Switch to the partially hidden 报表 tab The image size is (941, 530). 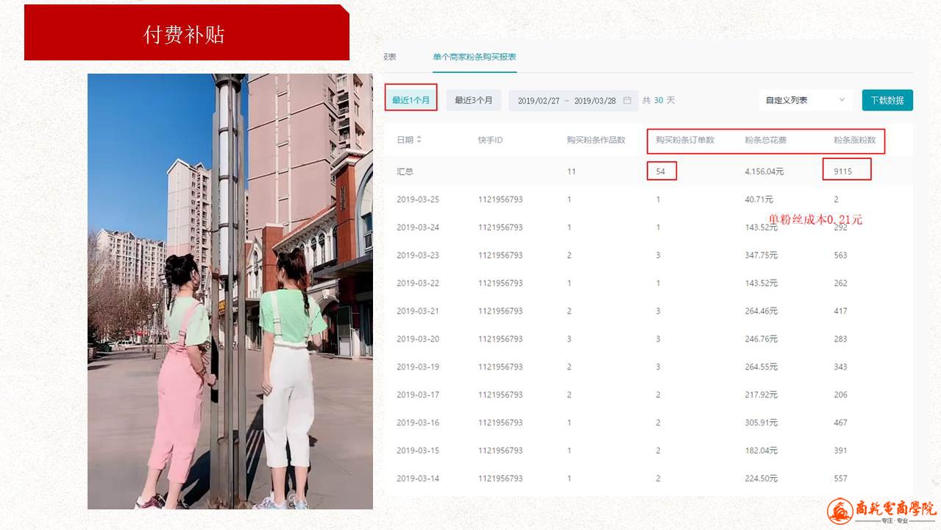point(389,57)
